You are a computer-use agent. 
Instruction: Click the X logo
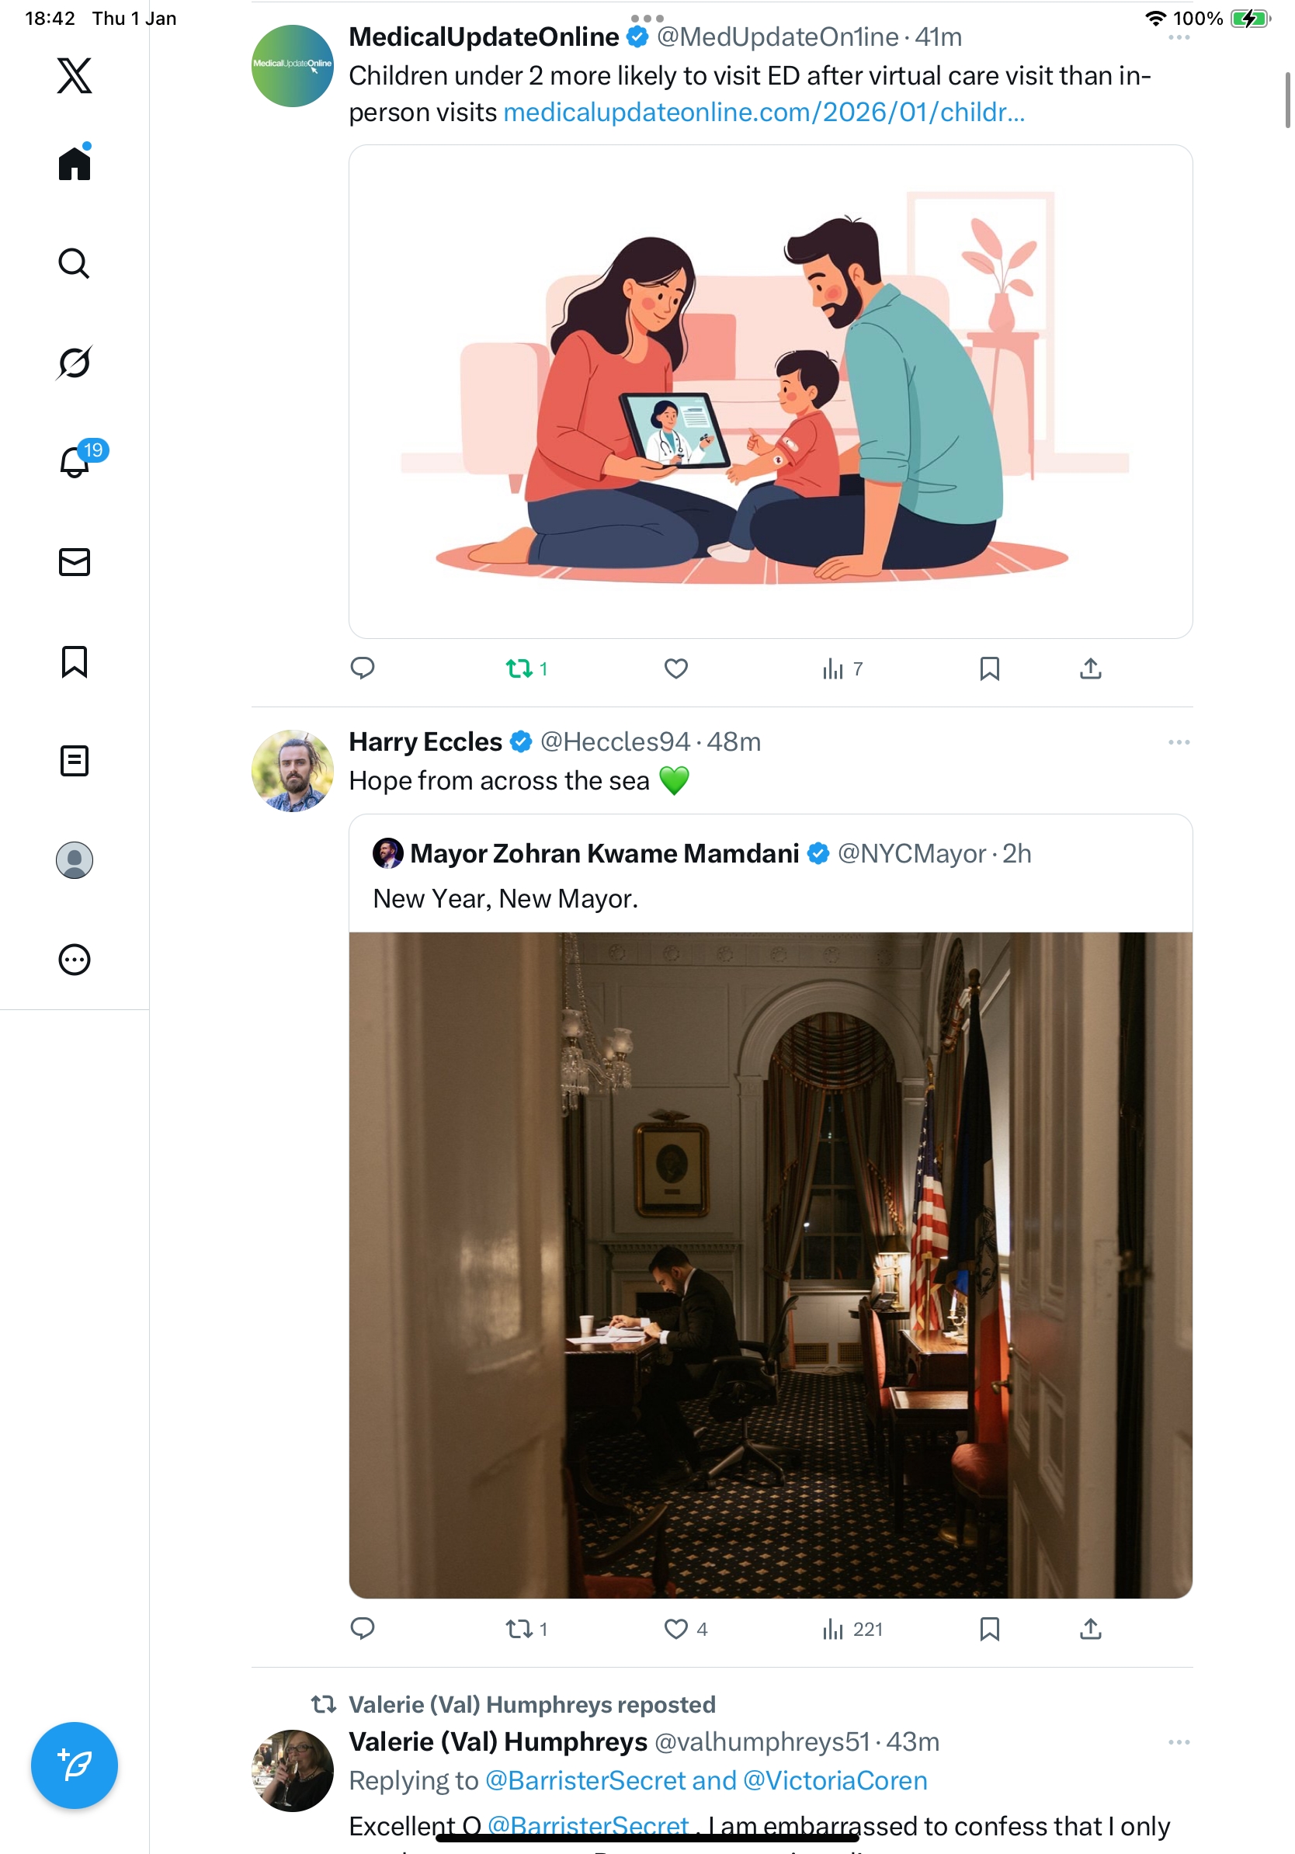pos(75,76)
